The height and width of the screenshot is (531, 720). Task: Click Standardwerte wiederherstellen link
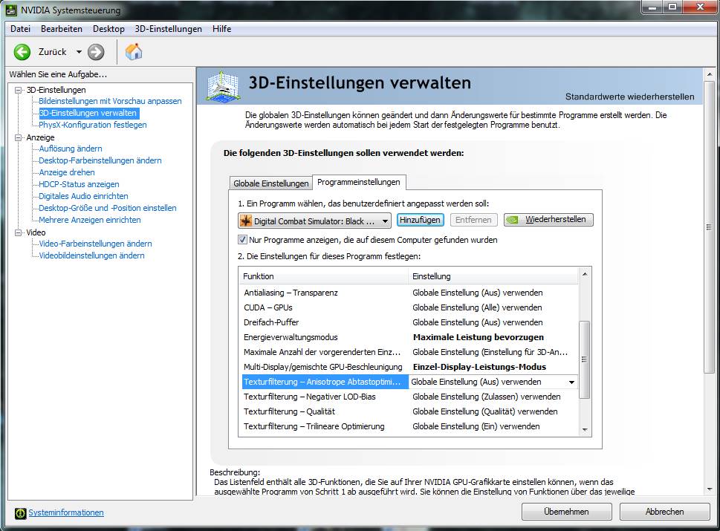tap(629, 97)
